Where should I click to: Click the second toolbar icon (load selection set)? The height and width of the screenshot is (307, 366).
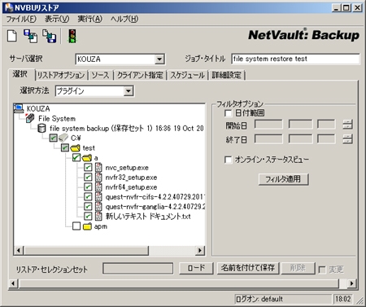coord(31,36)
